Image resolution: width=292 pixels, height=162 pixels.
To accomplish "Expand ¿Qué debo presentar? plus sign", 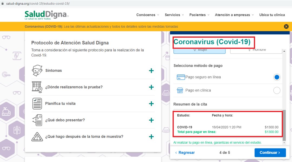I will click(151, 120).
